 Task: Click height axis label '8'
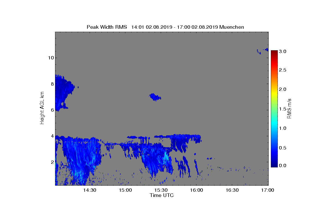(52, 84)
